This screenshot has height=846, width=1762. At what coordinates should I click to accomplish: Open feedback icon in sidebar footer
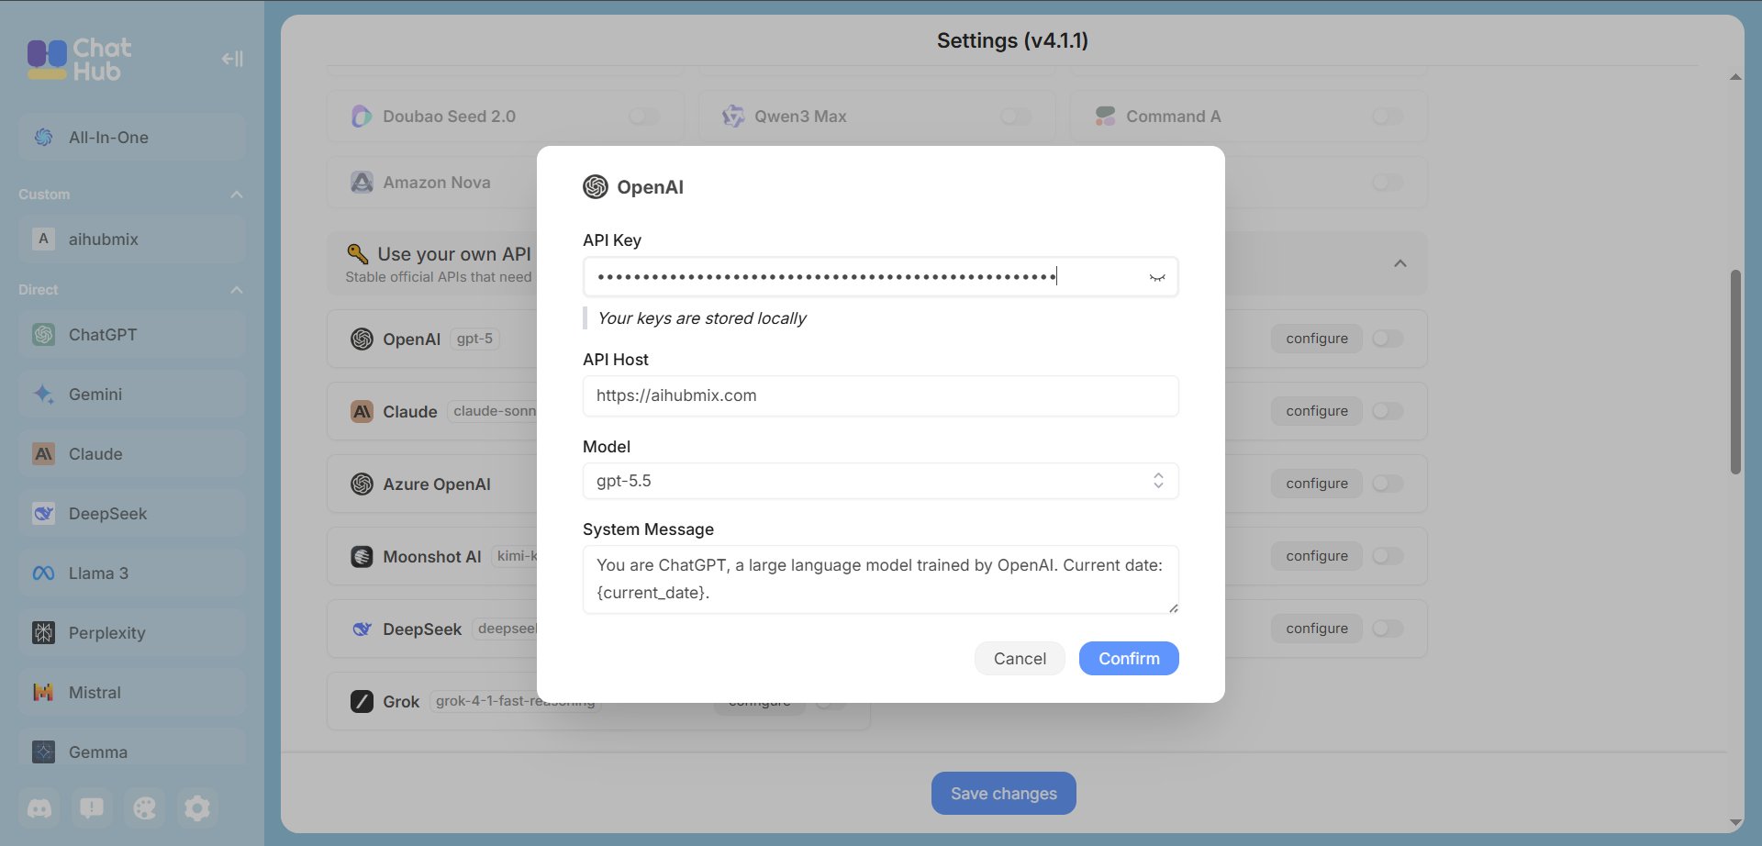tap(92, 808)
